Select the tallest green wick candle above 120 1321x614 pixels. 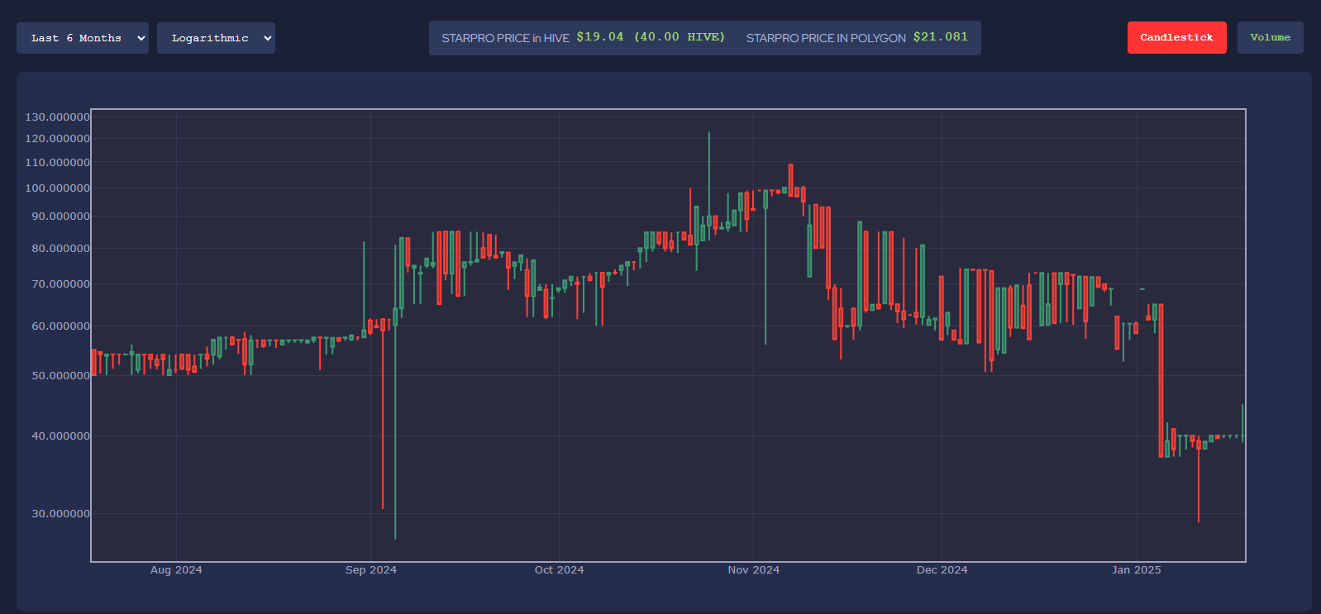point(708,186)
